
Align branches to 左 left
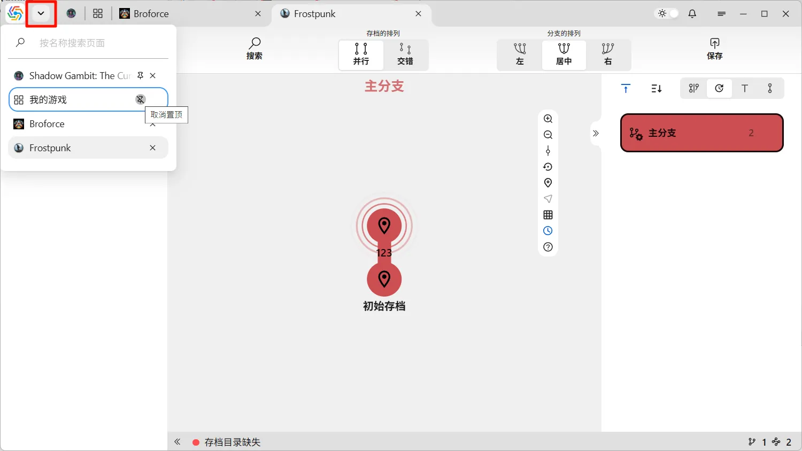pos(520,55)
